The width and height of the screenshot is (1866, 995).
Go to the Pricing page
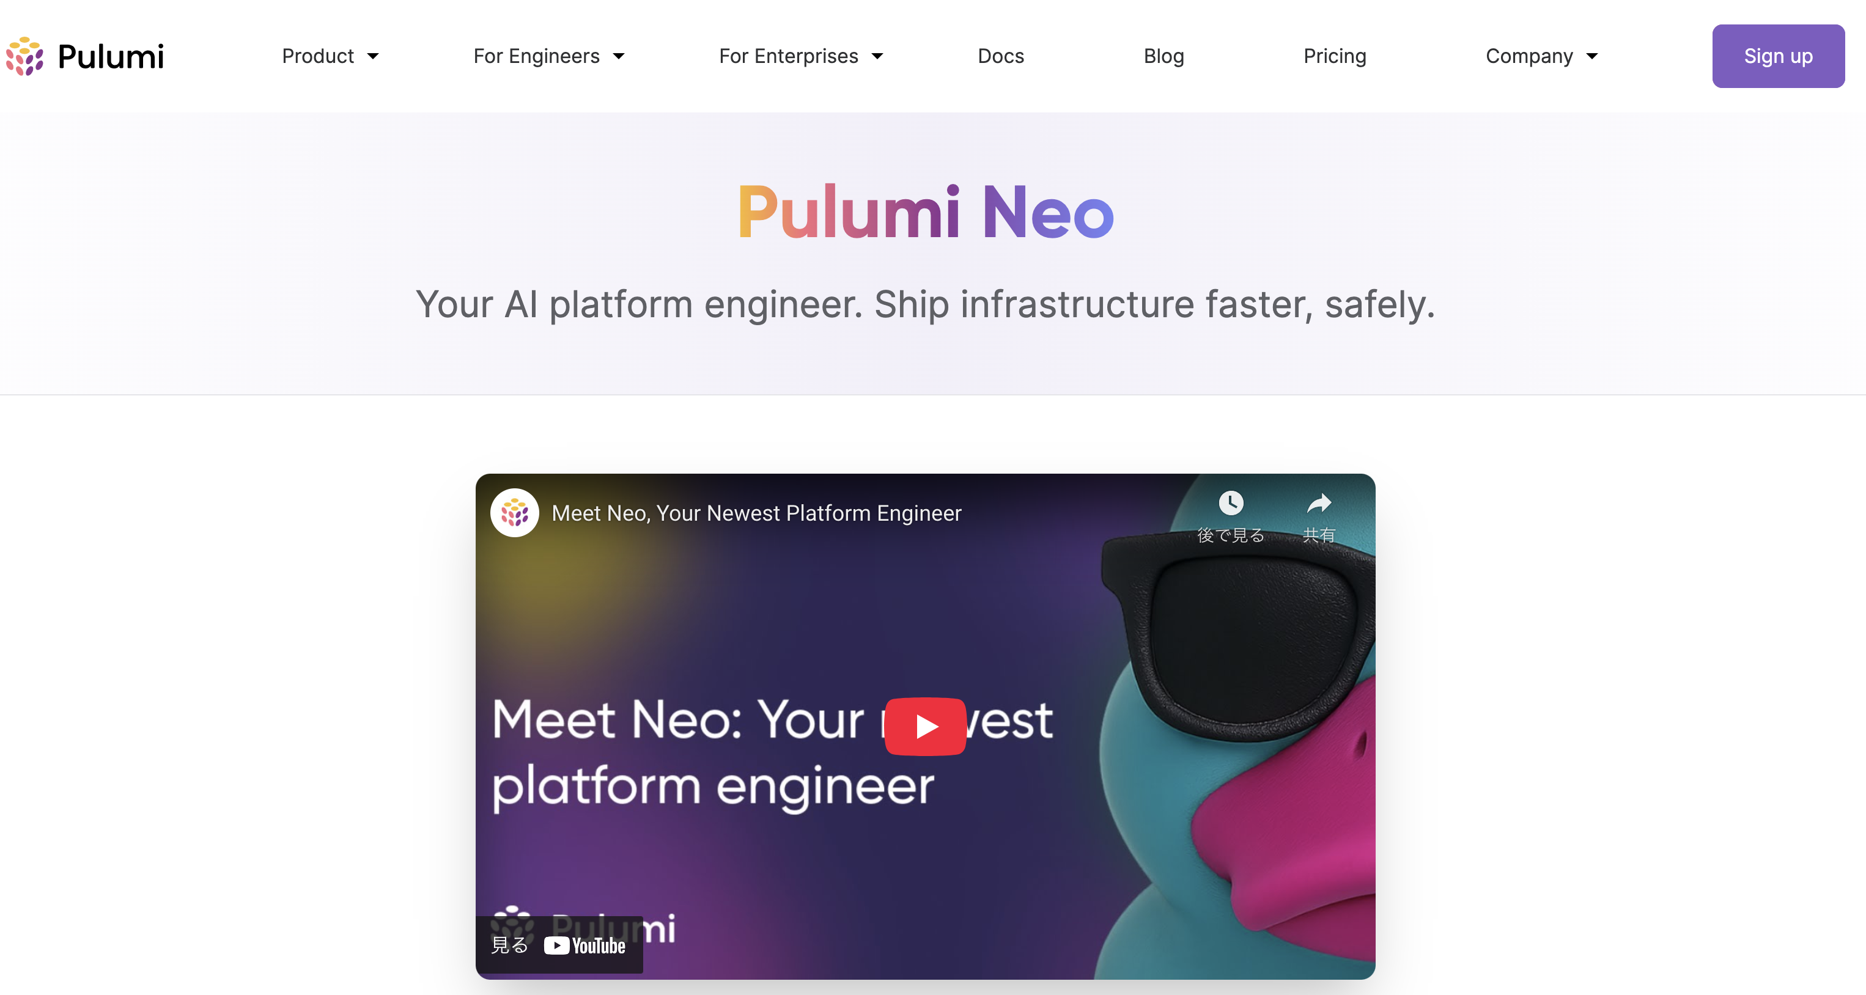[1334, 56]
